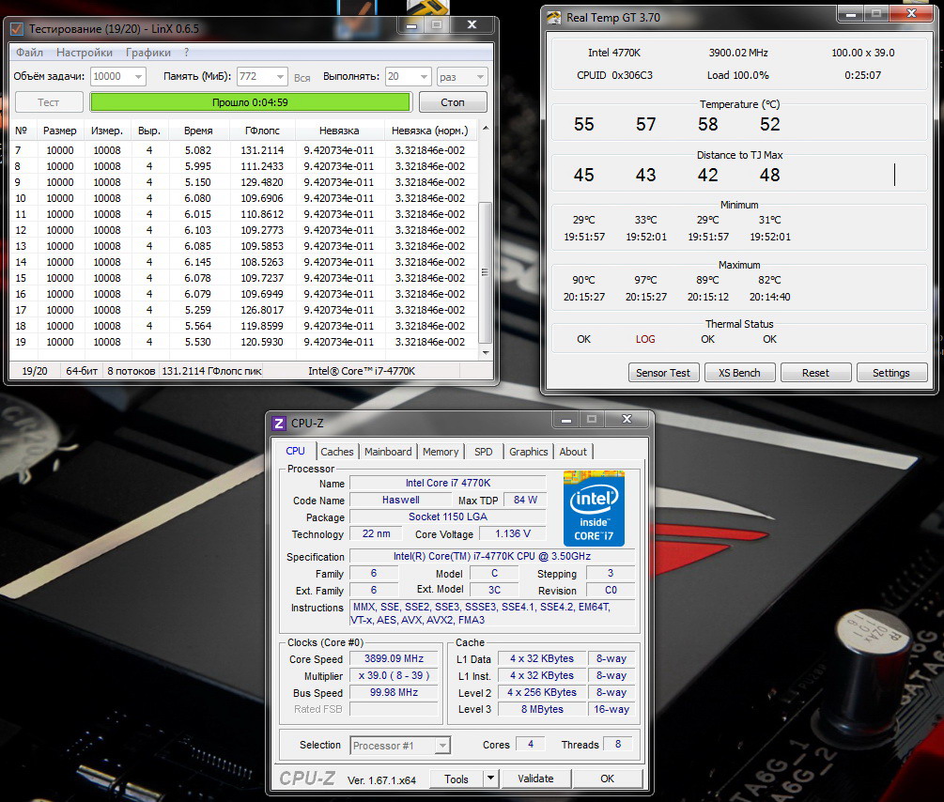This screenshot has width=944, height=802.
Task: Switch to the Caches tab
Action: pos(337,452)
